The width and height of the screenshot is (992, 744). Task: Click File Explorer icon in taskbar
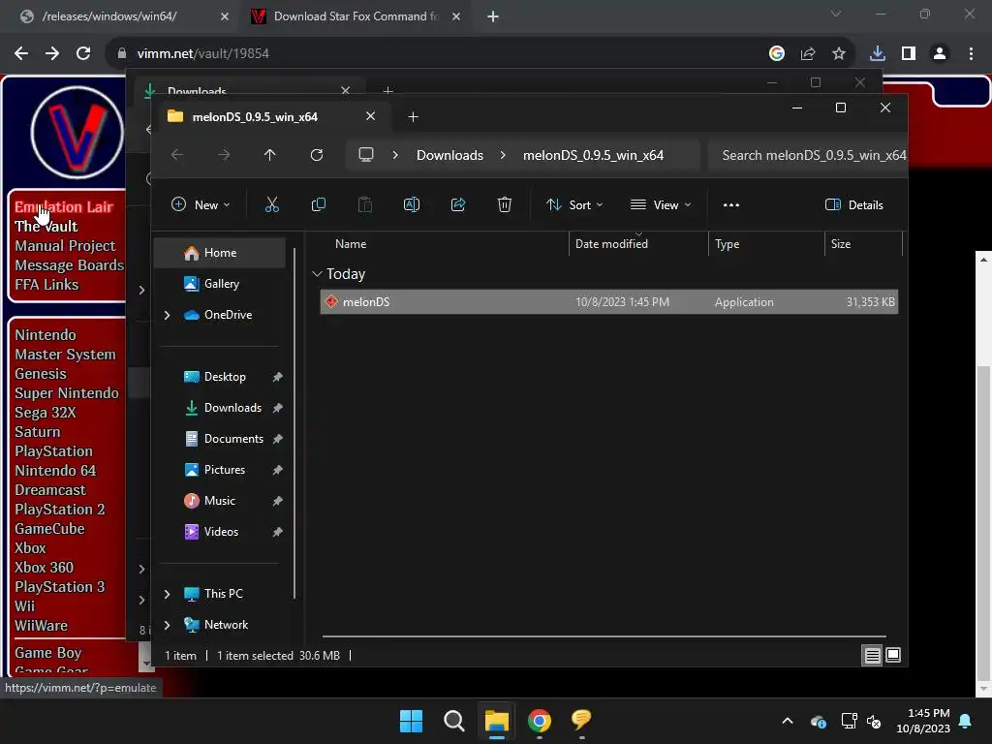(x=497, y=721)
